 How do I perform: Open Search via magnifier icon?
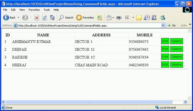(61, 18)
